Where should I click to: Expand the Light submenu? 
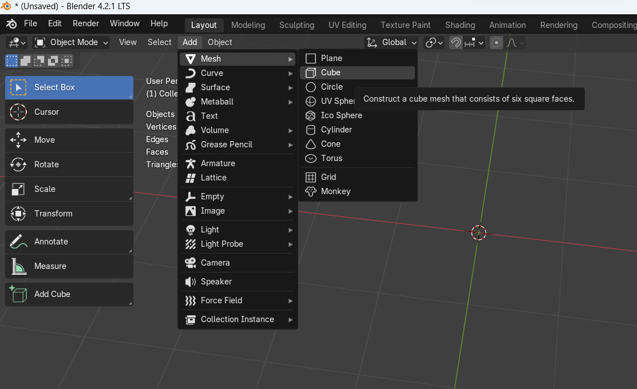tap(238, 230)
